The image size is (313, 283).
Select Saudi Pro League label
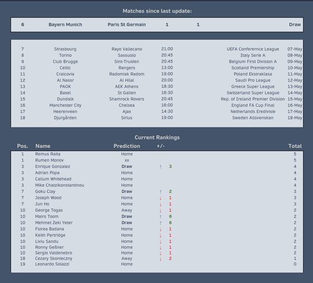coord(253,81)
